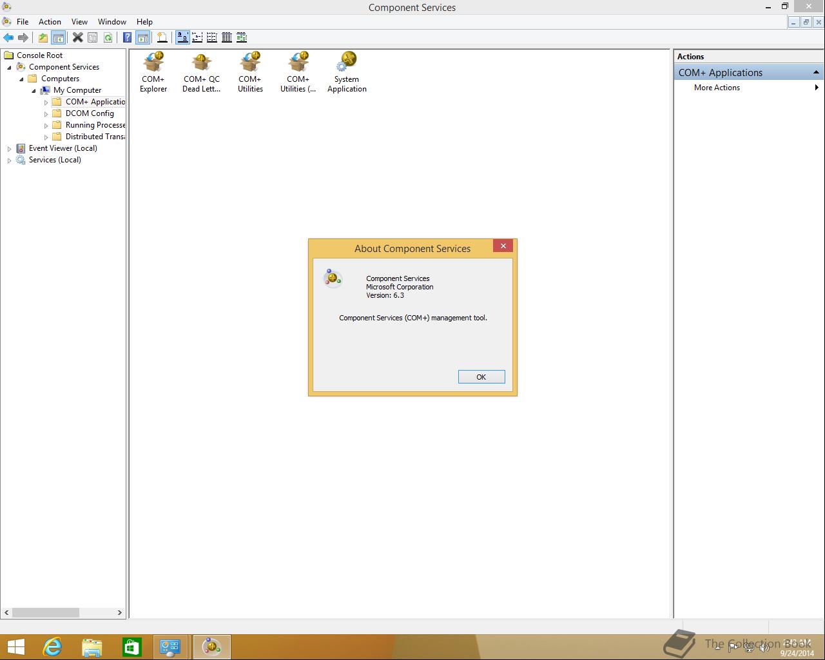Select Component Services in the tree
The width and height of the screenshot is (825, 660).
[64, 67]
